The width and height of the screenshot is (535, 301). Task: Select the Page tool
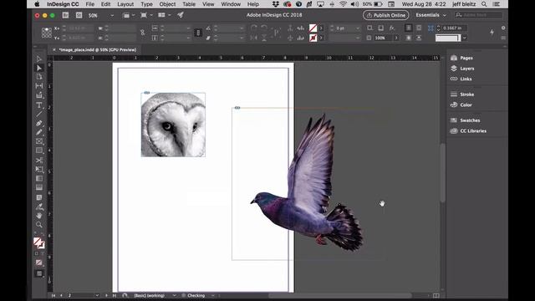point(39,77)
